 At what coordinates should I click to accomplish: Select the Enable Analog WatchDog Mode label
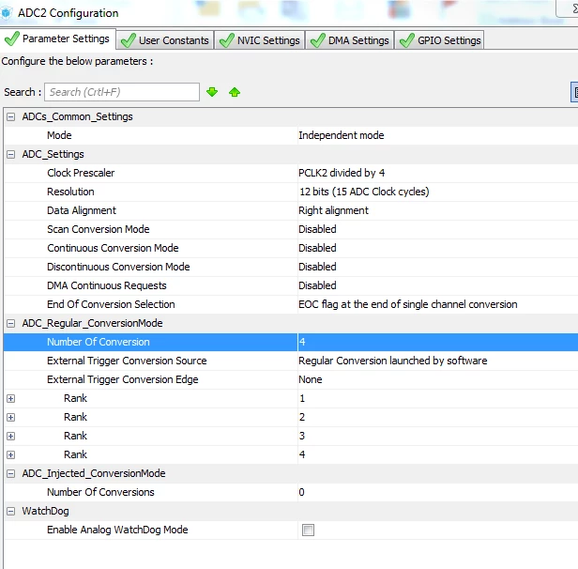[x=117, y=530]
